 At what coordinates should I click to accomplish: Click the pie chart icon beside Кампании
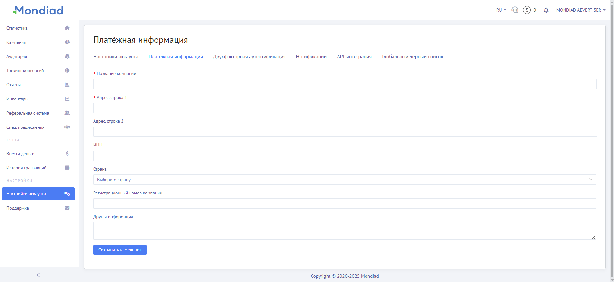point(67,42)
